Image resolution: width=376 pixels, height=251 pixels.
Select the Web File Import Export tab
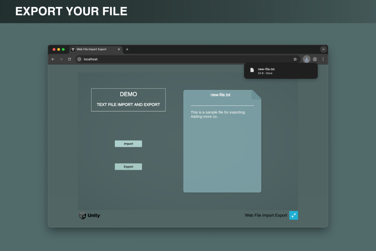point(92,49)
